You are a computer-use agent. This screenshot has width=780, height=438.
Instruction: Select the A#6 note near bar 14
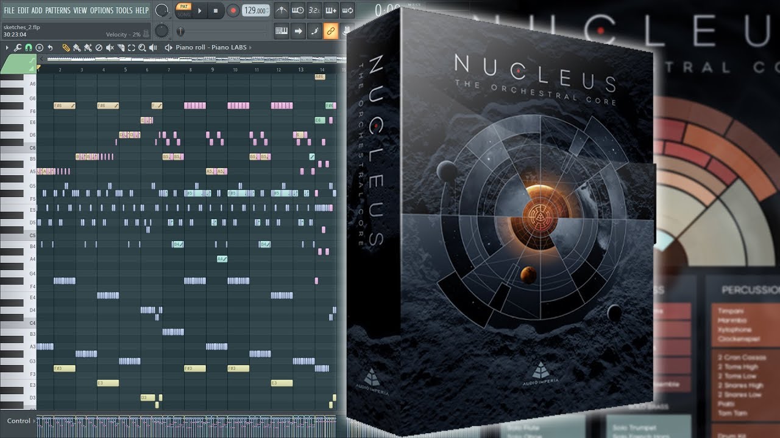coord(320,77)
